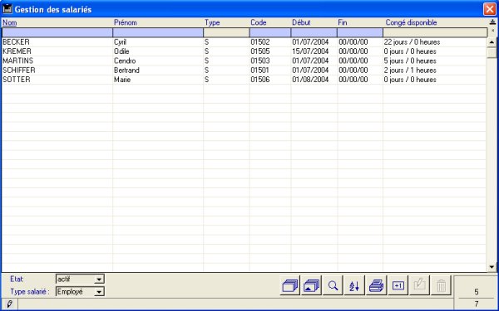
Task: Click the Code column header
Action: click(258, 22)
